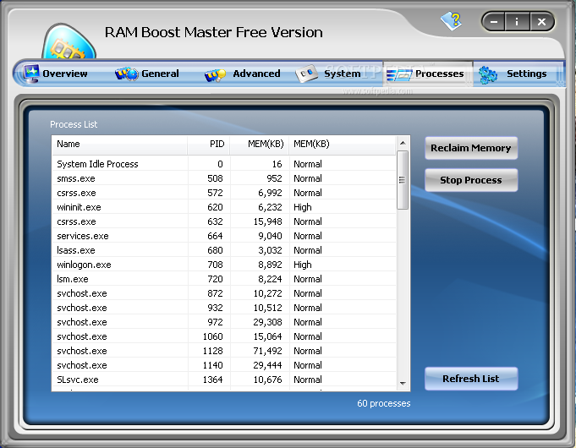Screen dimensions: 576x448
Task: Click the Settings gears icon
Action: [x=488, y=75]
